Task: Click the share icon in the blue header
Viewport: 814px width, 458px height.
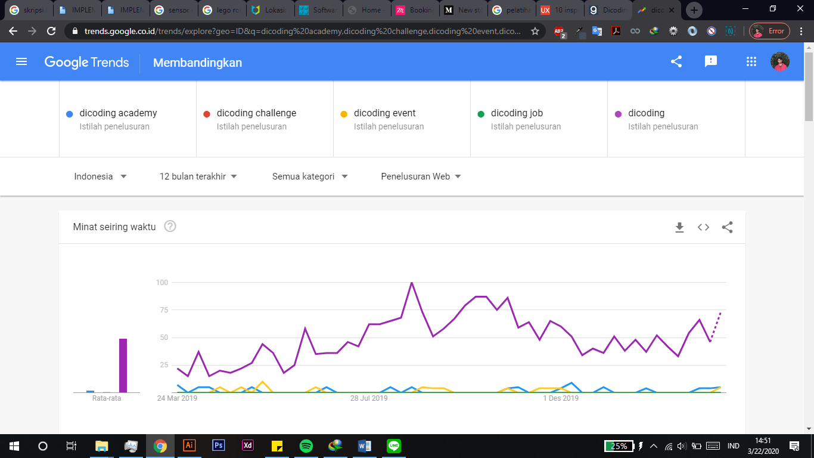Action: click(x=676, y=61)
